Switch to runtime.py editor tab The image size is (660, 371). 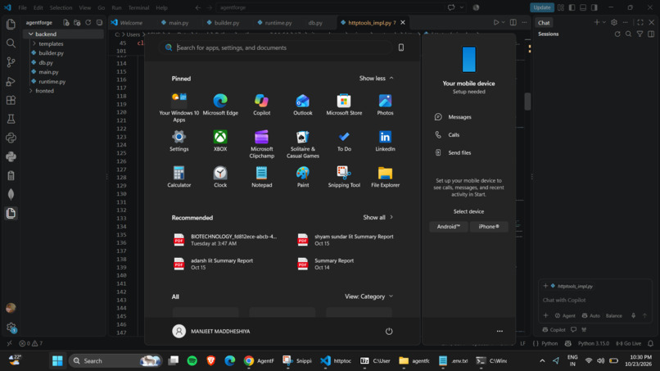[274, 23]
